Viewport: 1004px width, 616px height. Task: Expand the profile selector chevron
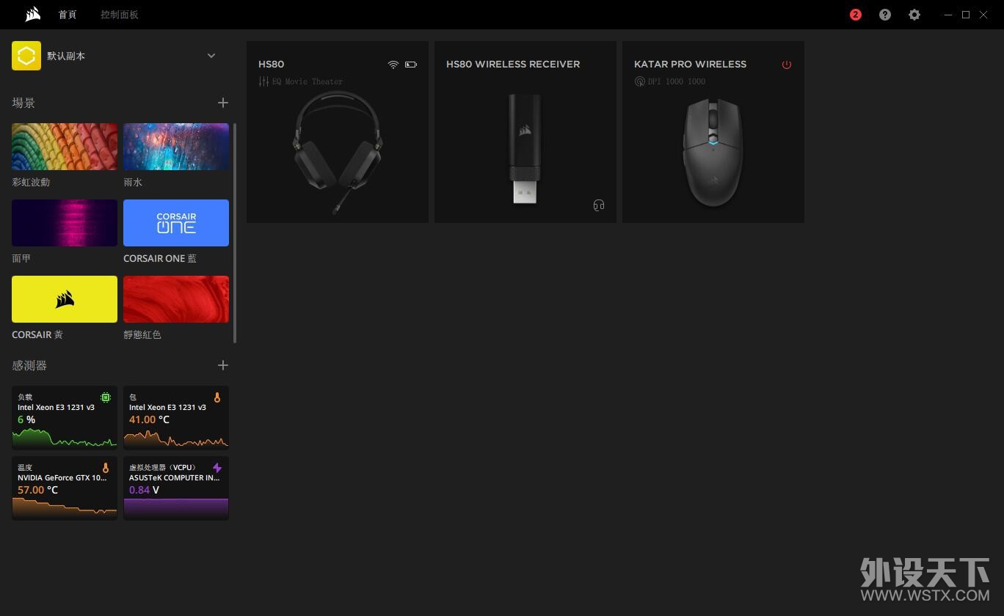pos(211,56)
